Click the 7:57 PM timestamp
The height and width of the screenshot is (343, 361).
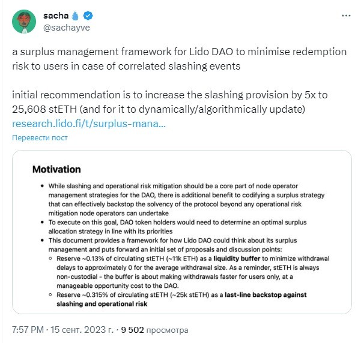(x=28, y=330)
